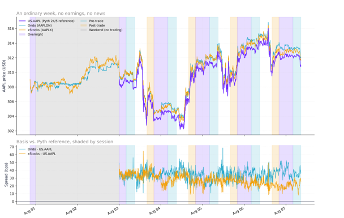The height and width of the screenshot is (218, 344).
Task: Click the "Pre-trade" legend label
Action: pos(96,21)
